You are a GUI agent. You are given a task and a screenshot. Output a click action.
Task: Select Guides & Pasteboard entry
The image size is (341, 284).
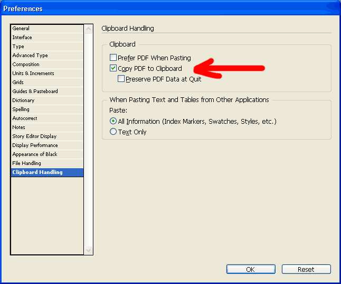[47, 91]
